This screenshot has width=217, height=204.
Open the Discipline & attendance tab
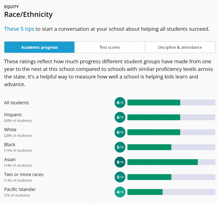coord(180,47)
